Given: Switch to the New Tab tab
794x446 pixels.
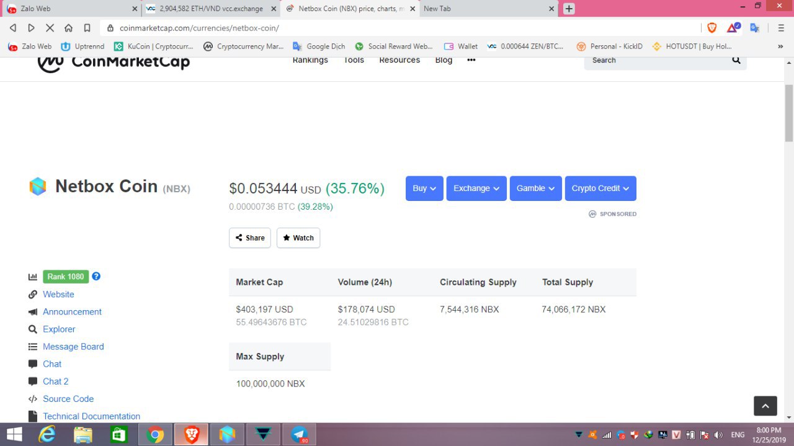Looking at the screenshot, I should 489,9.
